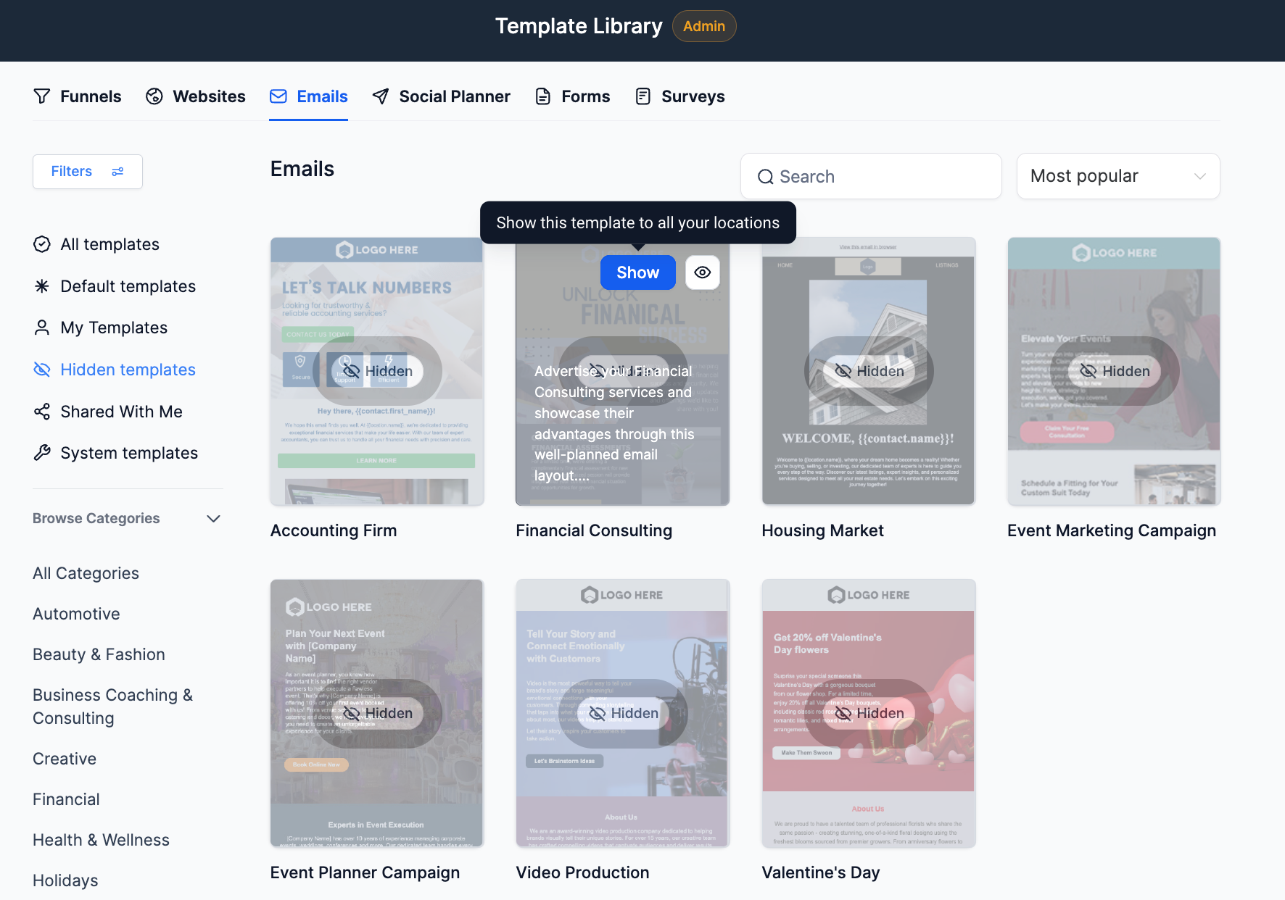Image resolution: width=1285 pixels, height=900 pixels.
Task: Click the Websites globe icon
Action: [x=154, y=96]
